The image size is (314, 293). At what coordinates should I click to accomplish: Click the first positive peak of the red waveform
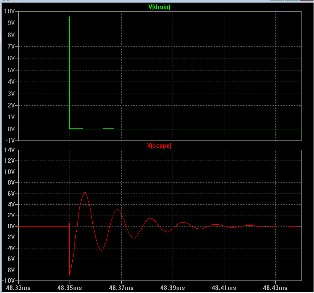coord(85,192)
